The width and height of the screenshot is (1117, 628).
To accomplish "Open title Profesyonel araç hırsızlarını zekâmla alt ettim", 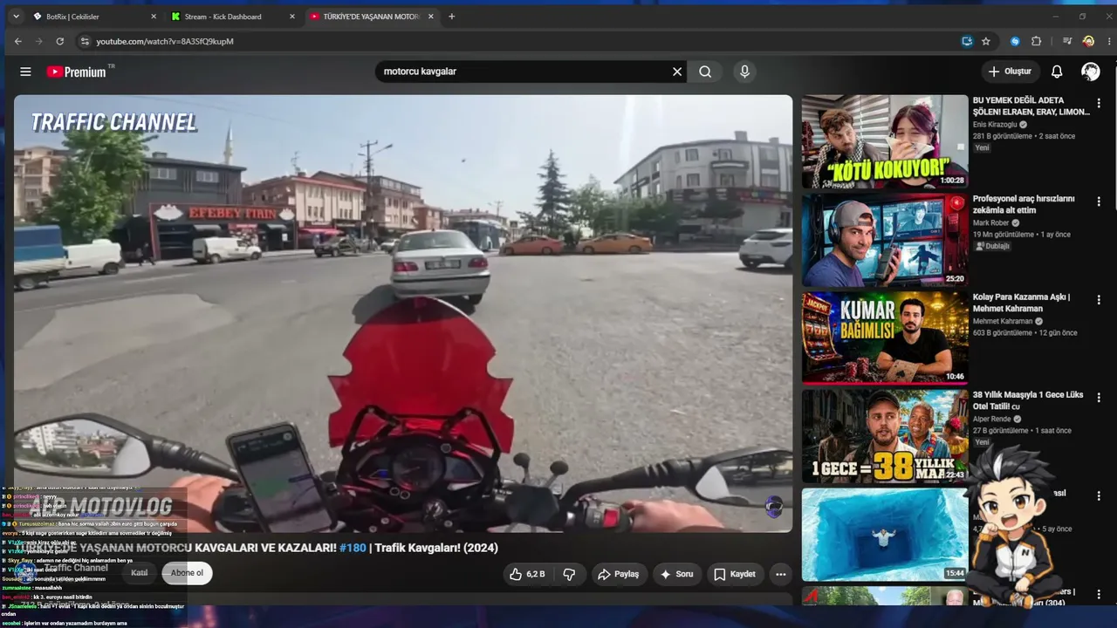I will (x=1024, y=204).
